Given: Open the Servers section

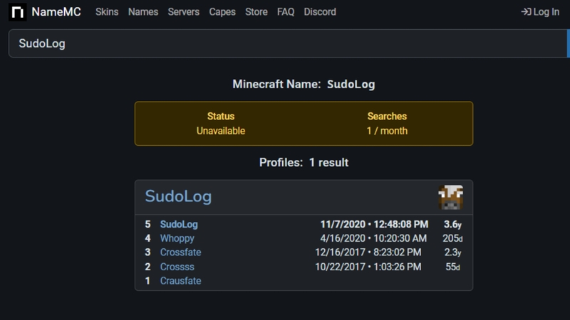Looking at the screenshot, I should pyautogui.click(x=184, y=12).
